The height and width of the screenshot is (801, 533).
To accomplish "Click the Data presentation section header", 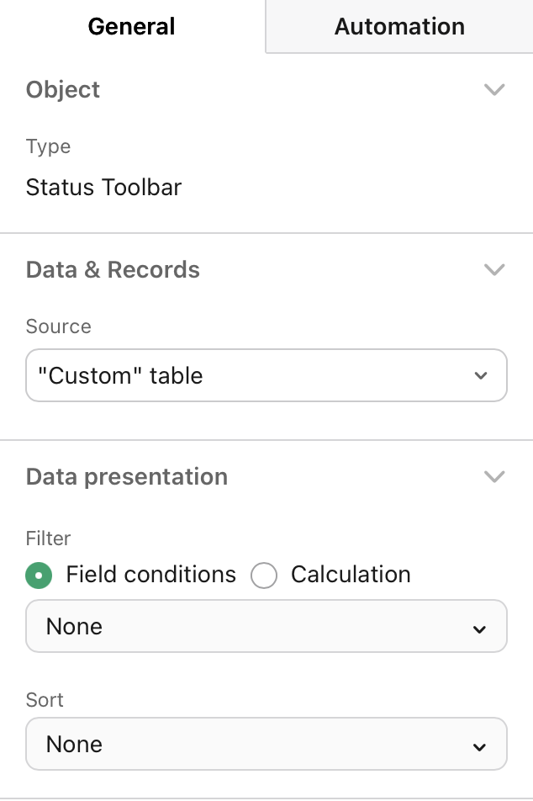I will (126, 476).
